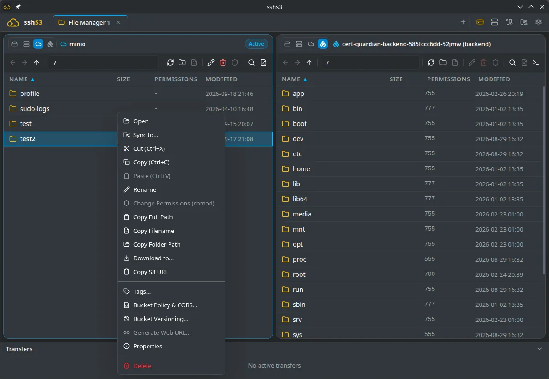Open search in the cert-guardian pane

(x=512, y=63)
